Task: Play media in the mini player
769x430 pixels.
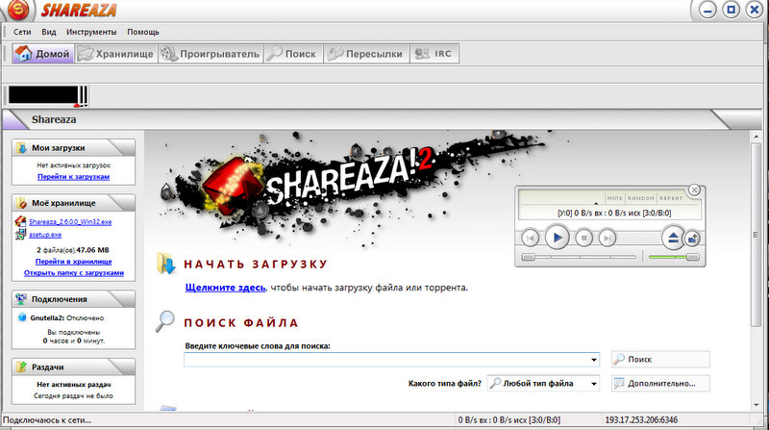Action: coord(558,238)
